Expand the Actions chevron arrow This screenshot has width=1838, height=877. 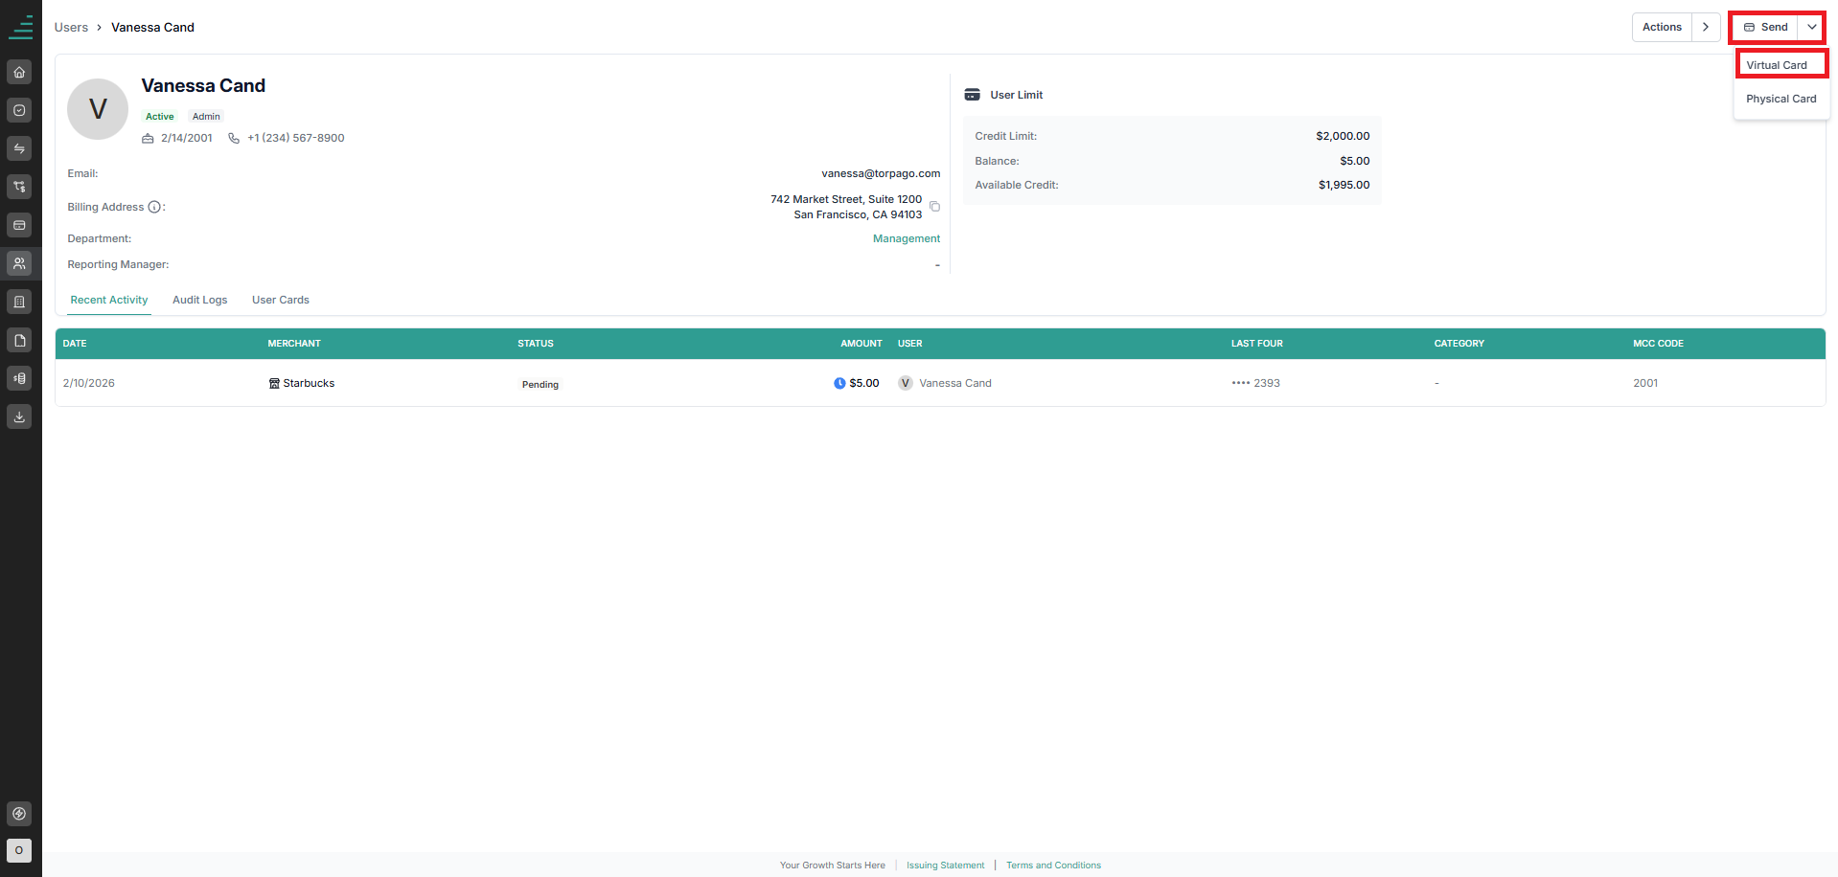click(x=1706, y=27)
